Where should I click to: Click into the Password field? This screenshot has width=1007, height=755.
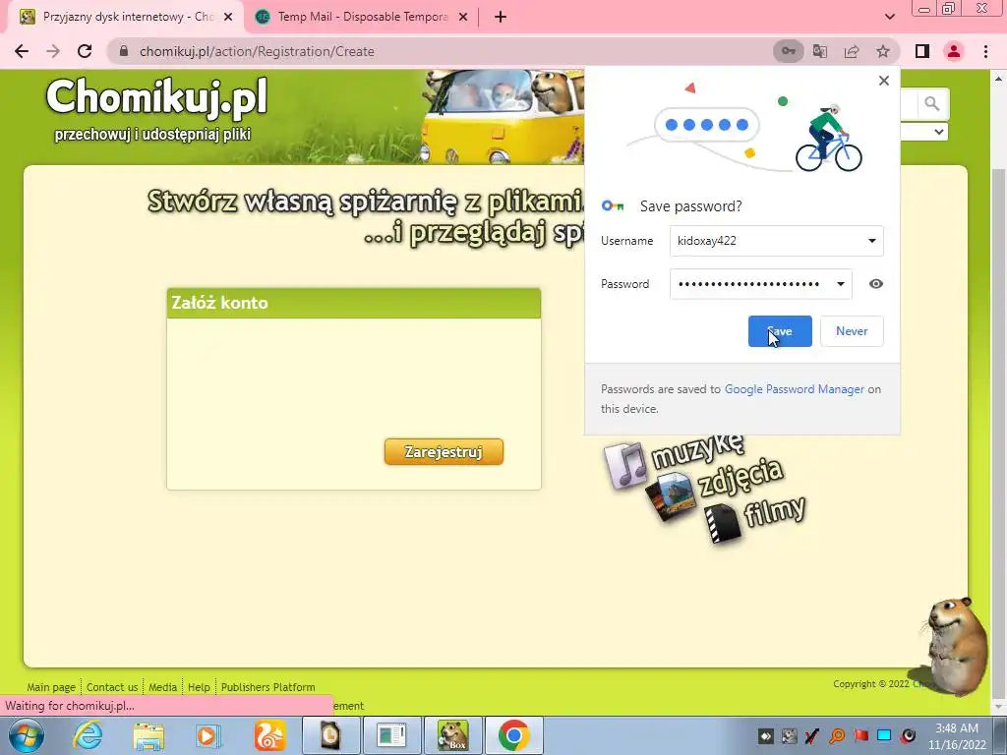coord(760,284)
